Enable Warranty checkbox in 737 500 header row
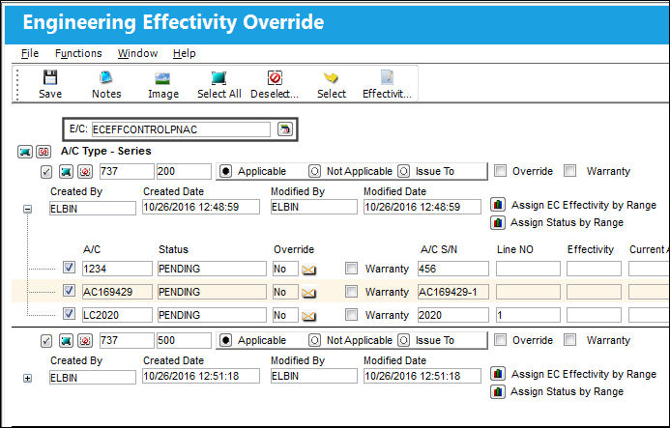The height and width of the screenshot is (428, 670). [569, 340]
